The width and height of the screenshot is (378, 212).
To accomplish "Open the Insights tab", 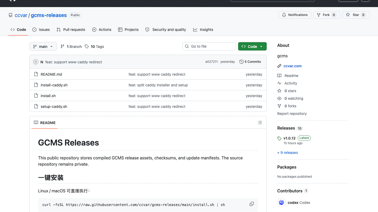I will 203,30.
